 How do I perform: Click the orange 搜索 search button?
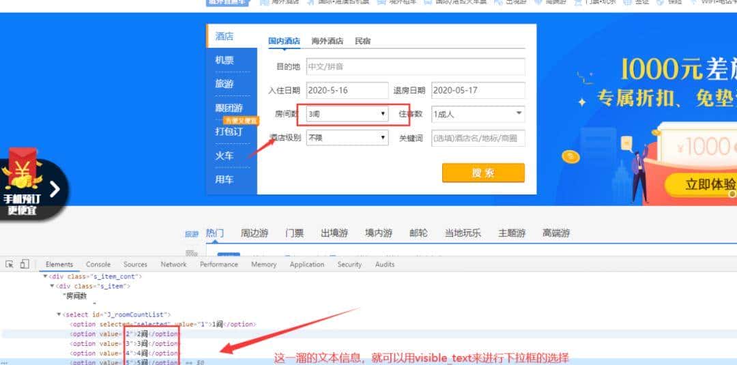483,173
